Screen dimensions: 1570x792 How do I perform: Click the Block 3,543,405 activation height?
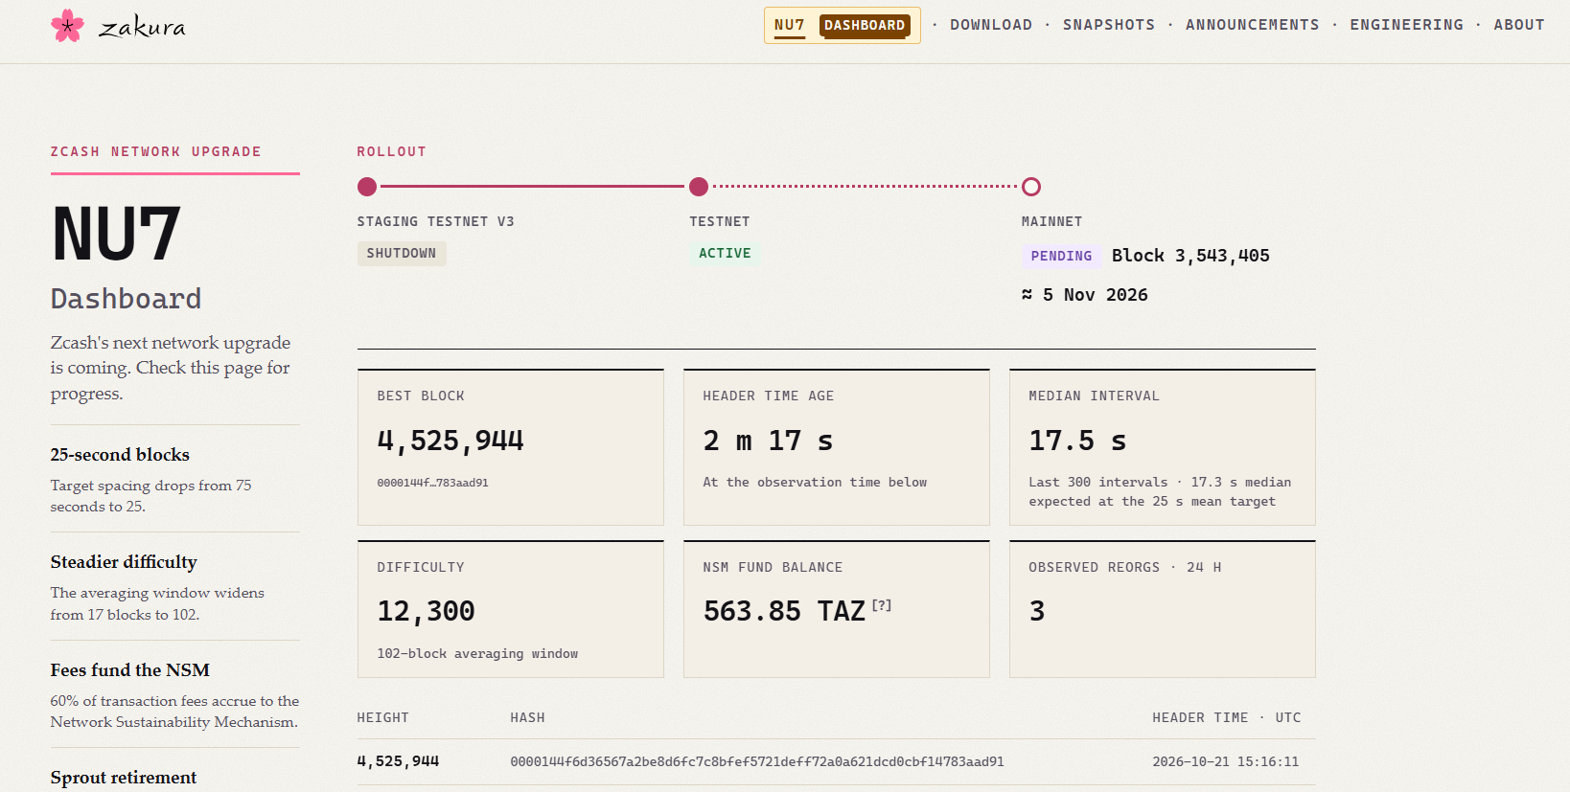[1190, 256]
